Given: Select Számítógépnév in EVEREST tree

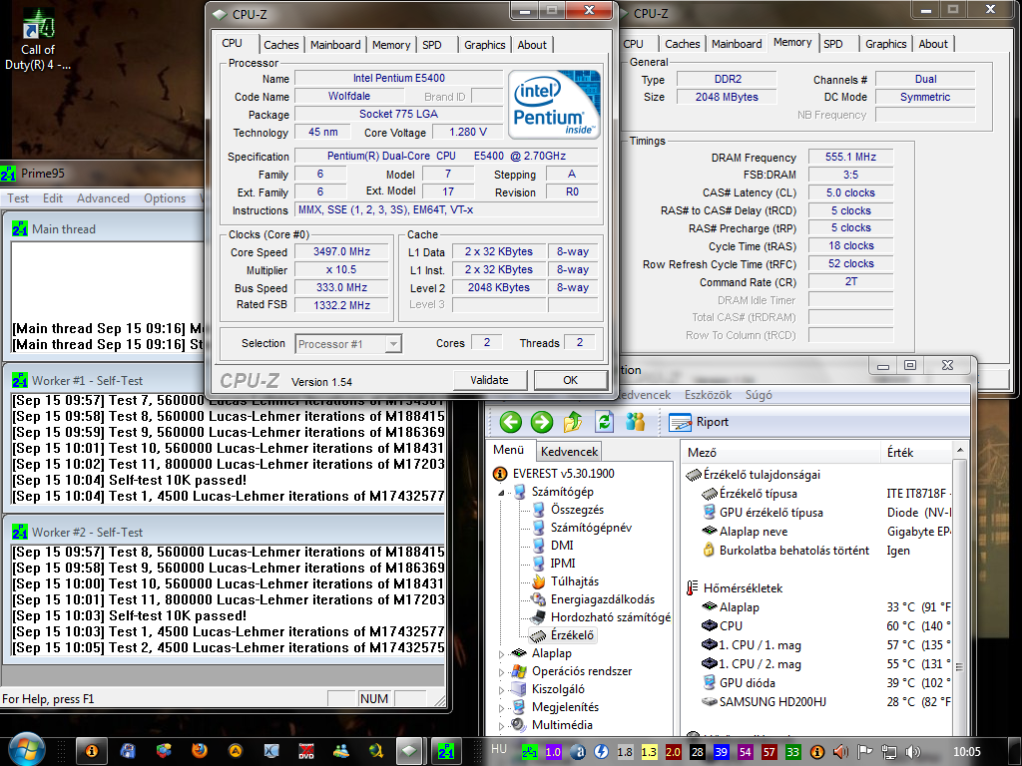Looking at the screenshot, I should (591, 528).
